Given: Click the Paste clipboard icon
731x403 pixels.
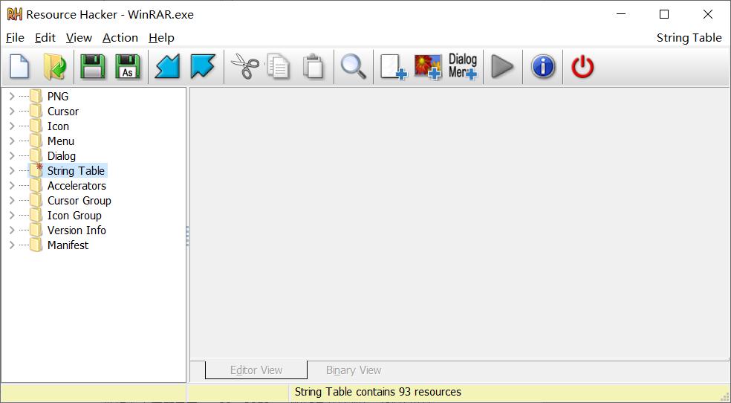Looking at the screenshot, I should click(313, 67).
